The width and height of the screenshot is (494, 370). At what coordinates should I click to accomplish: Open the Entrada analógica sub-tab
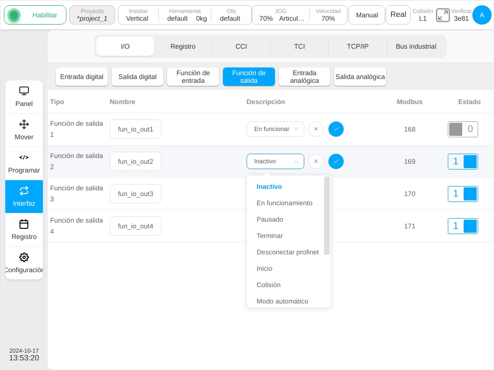point(304,77)
